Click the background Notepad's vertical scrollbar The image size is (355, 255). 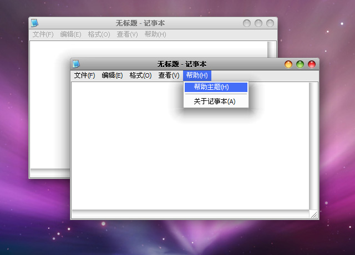coord(271,49)
